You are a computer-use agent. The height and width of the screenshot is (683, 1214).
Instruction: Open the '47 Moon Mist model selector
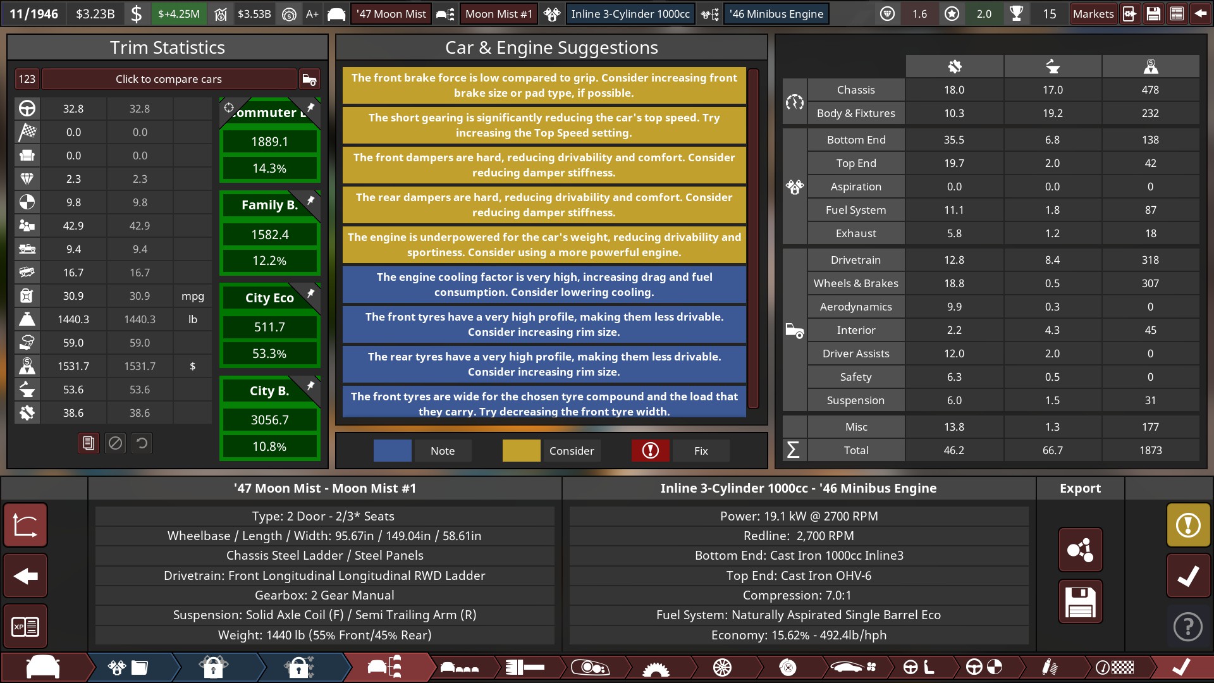[x=391, y=14]
